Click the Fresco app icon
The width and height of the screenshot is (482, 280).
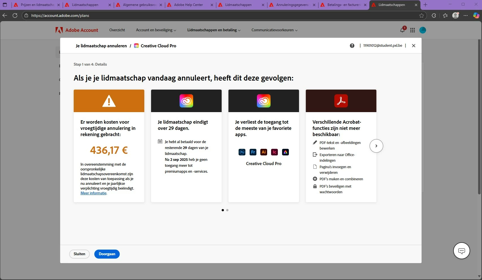253,152
